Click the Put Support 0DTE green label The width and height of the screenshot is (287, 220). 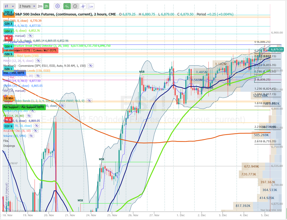click(24, 106)
